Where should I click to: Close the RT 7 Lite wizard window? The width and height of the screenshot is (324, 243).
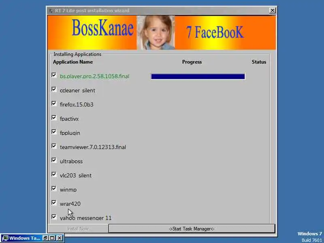(x=272, y=11)
